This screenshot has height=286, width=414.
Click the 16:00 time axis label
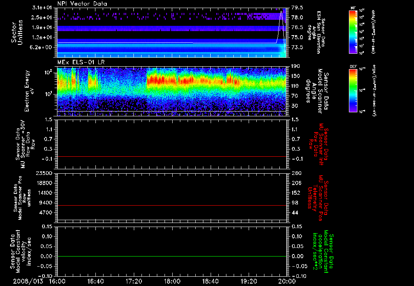click(58, 281)
